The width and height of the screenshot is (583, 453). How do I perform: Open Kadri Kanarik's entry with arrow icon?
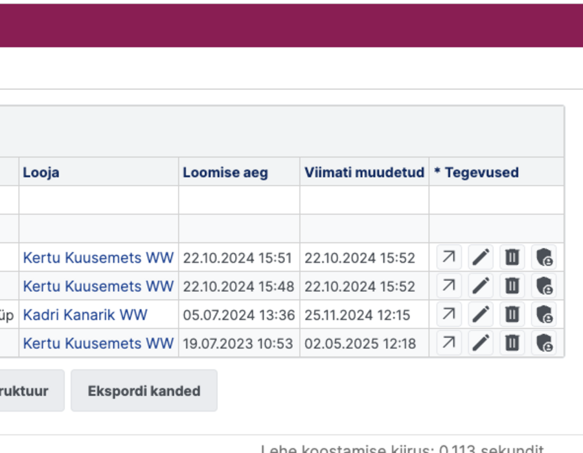point(449,314)
